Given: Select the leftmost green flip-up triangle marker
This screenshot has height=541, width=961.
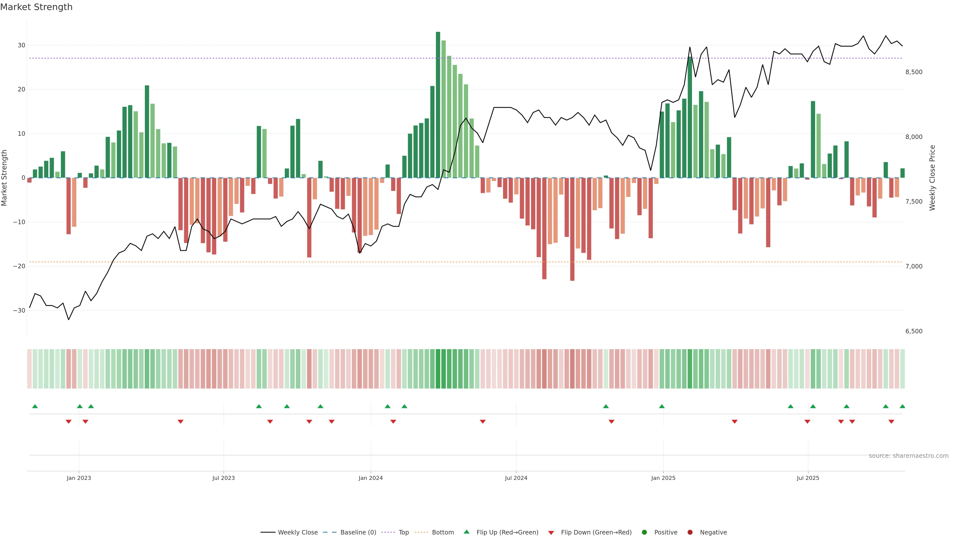Looking at the screenshot, I should (35, 406).
